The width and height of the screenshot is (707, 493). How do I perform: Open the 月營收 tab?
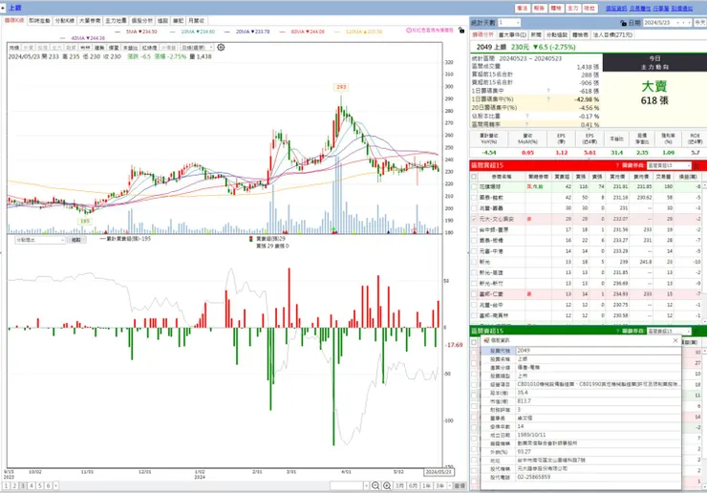[x=196, y=21]
